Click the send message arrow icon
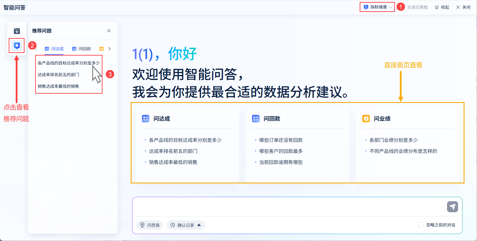Screen dimensions: 477x241 point(452,207)
